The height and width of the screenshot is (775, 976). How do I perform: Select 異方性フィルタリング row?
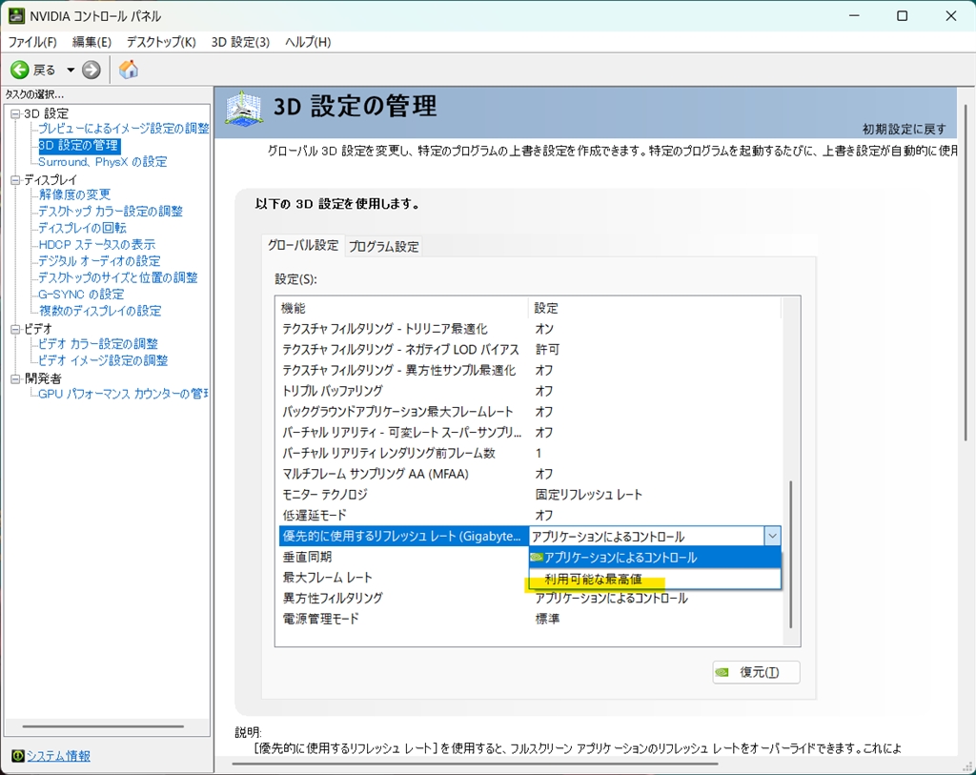click(528, 599)
